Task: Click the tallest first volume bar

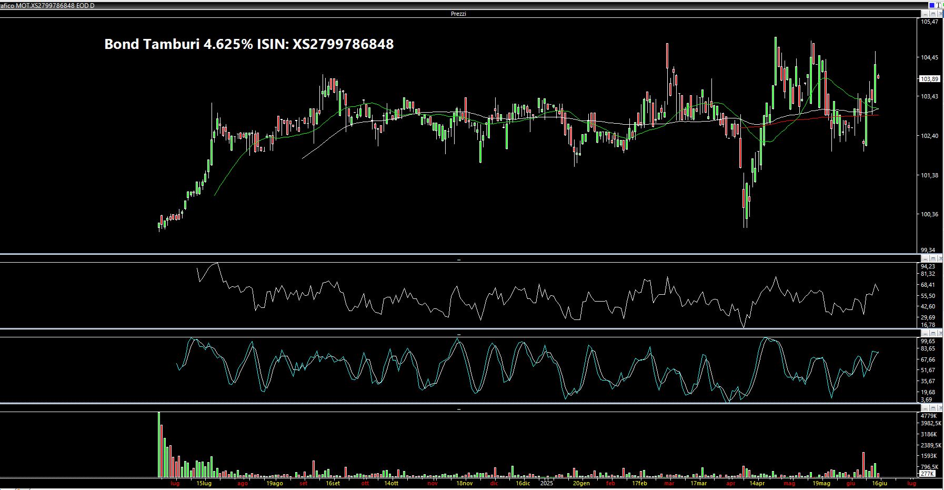Action: tap(159, 445)
